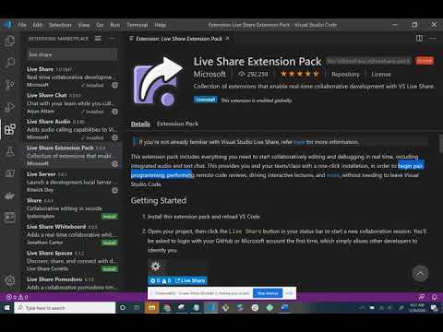Install the Live Share Spaces extension
The width and height of the screenshot is (443, 332).
tap(110, 269)
